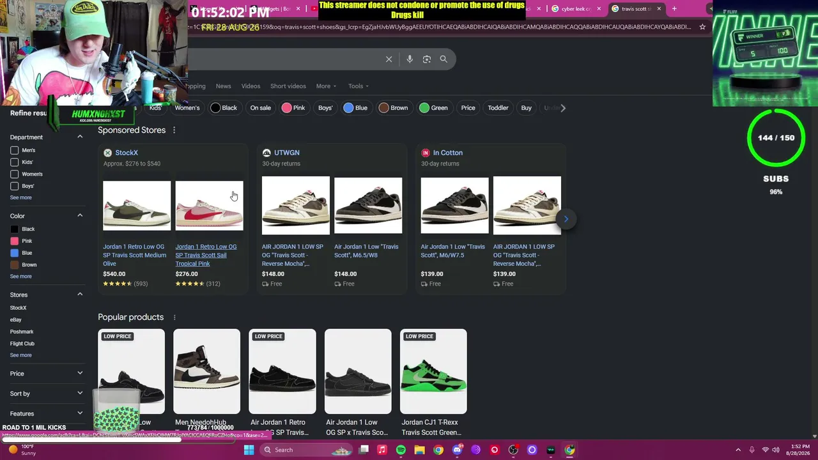
Task: Tick the Kids' department checkbox
Action: (x=14, y=162)
